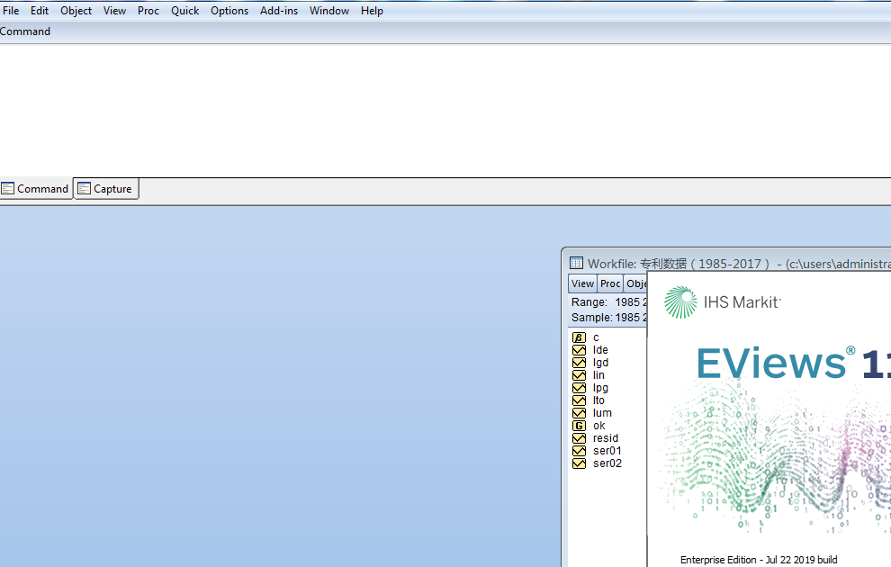Open the Help menu
Viewport: 891px width, 567px height.
pos(373,11)
